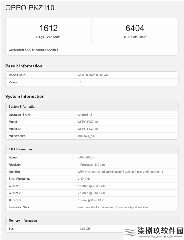Click the Cluster 2 label
The height and width of the screenshot is (240, 184).
coord(14,193)
